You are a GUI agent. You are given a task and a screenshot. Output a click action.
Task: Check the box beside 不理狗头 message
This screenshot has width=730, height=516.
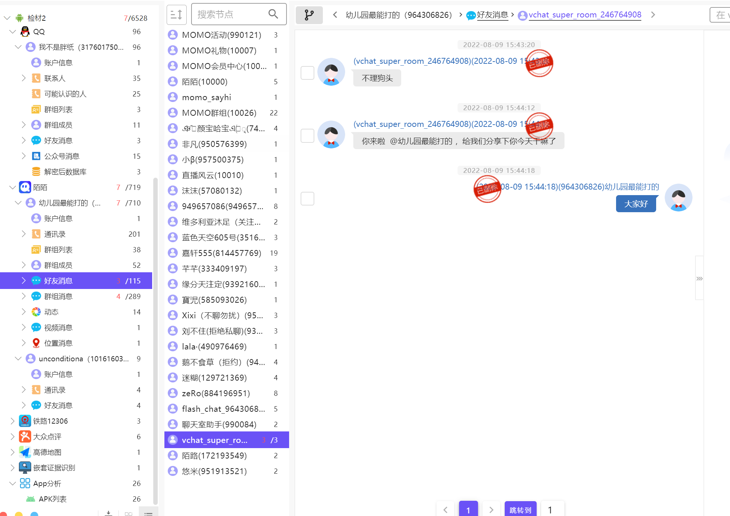307,73
